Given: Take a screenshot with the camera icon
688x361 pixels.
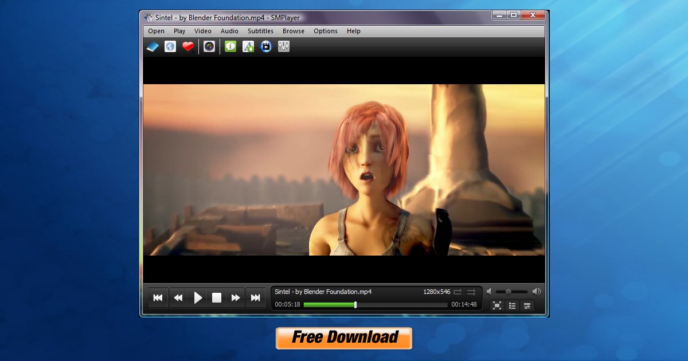Looking at the screenshot, I should pyautogui.click(x=209, y=46).
